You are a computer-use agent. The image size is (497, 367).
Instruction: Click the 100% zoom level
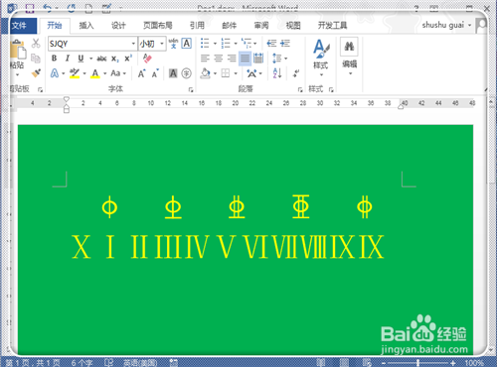tap(474, 363)
